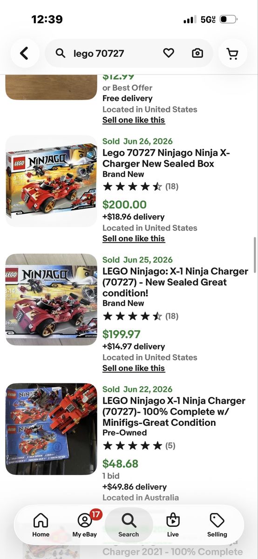
Task: Click 'Sell one like this' under $12.99 listing
Action: coord(134,120)
